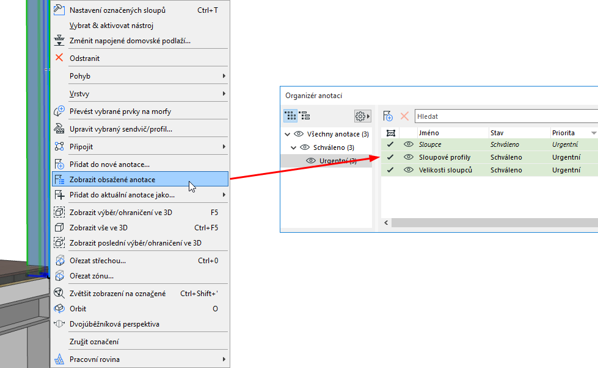
Task: Click the Dvojúběžníková perspektiva icon
Action: pyautogui.click(x=59, y=324)
